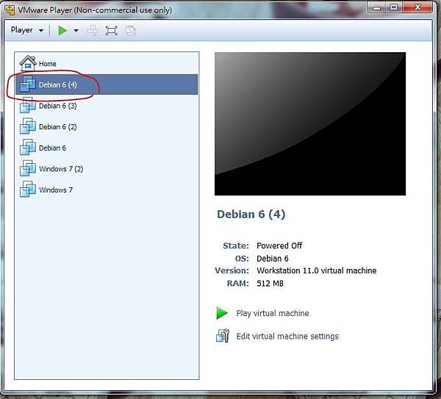Select the plain Windows 7 entry
The width and height of the screenshot is (441, 399).
(107, 190)
